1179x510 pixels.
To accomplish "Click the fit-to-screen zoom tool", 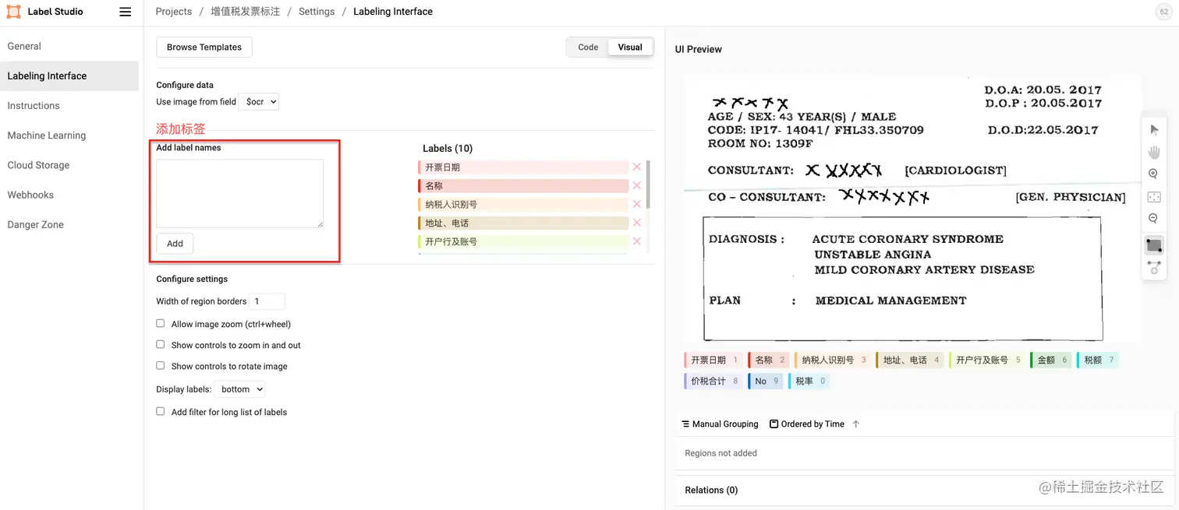I will tap(1154, 197).
